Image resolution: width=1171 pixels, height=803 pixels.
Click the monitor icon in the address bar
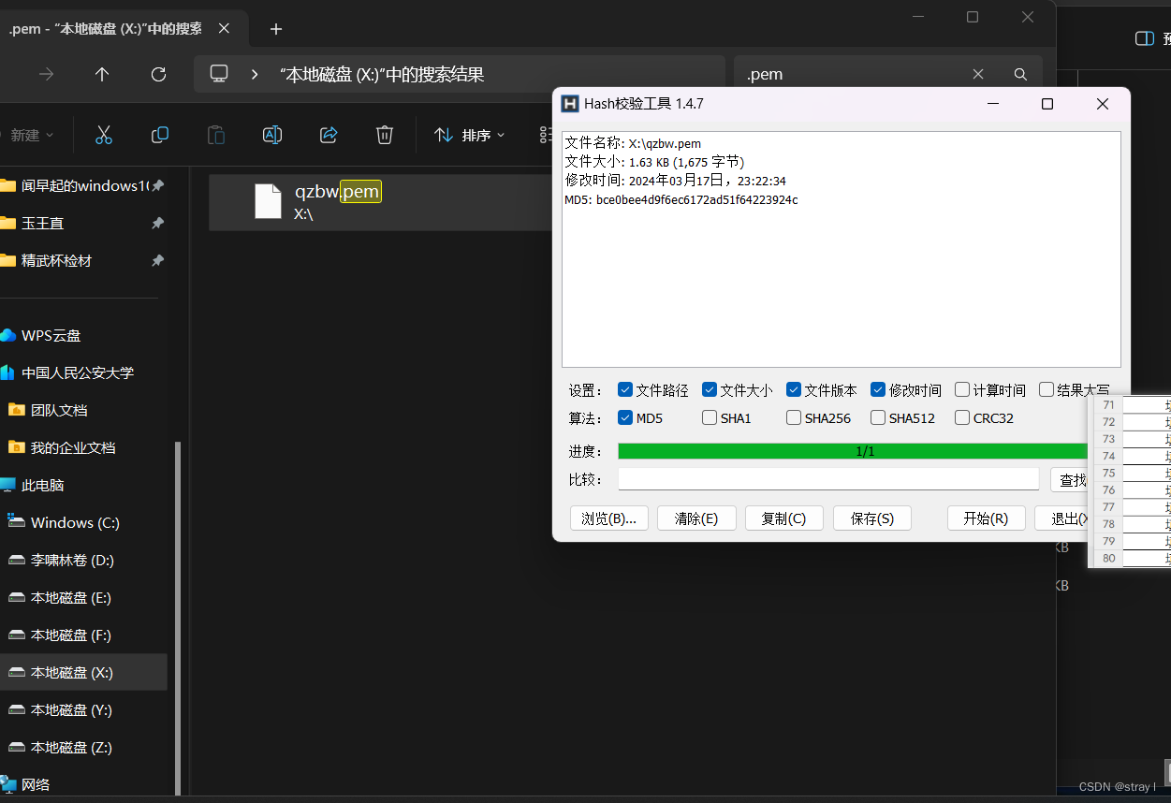click(219, 74)
